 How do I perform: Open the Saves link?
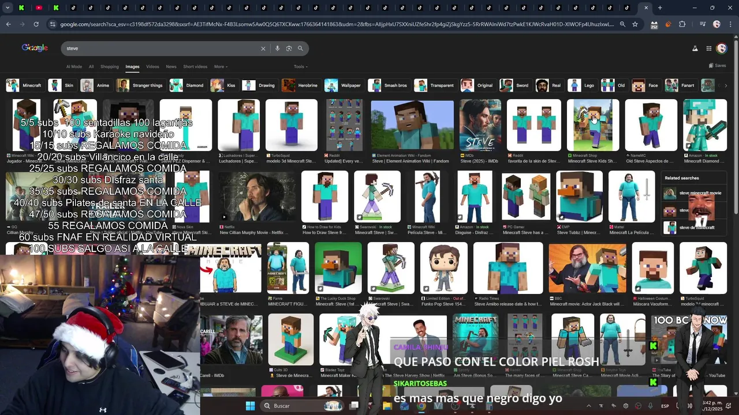[x=718, y=66]
